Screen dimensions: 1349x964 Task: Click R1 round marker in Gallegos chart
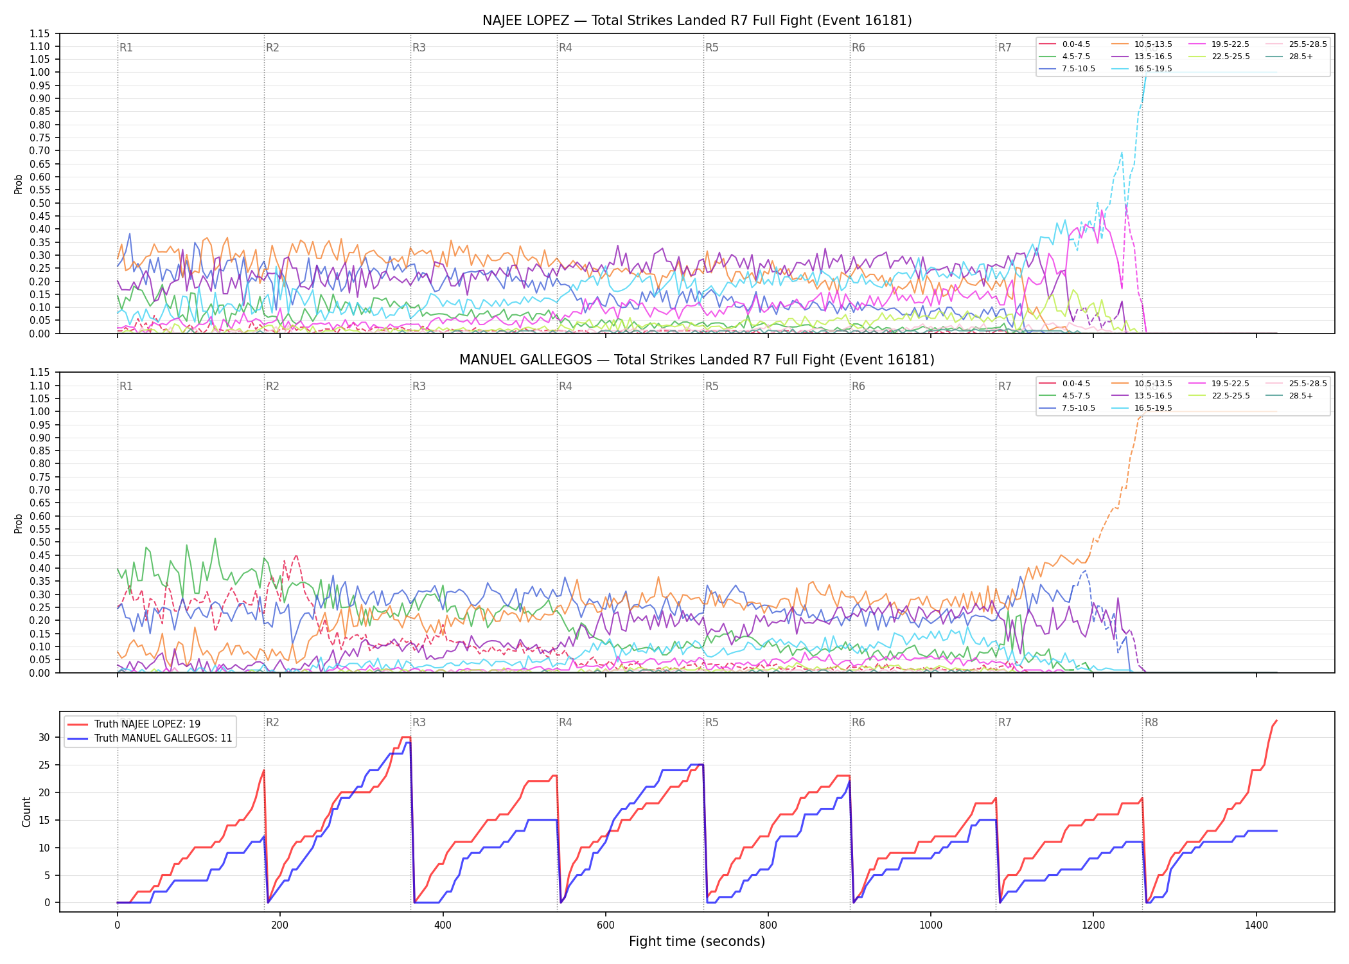click(x=126, y=386)
